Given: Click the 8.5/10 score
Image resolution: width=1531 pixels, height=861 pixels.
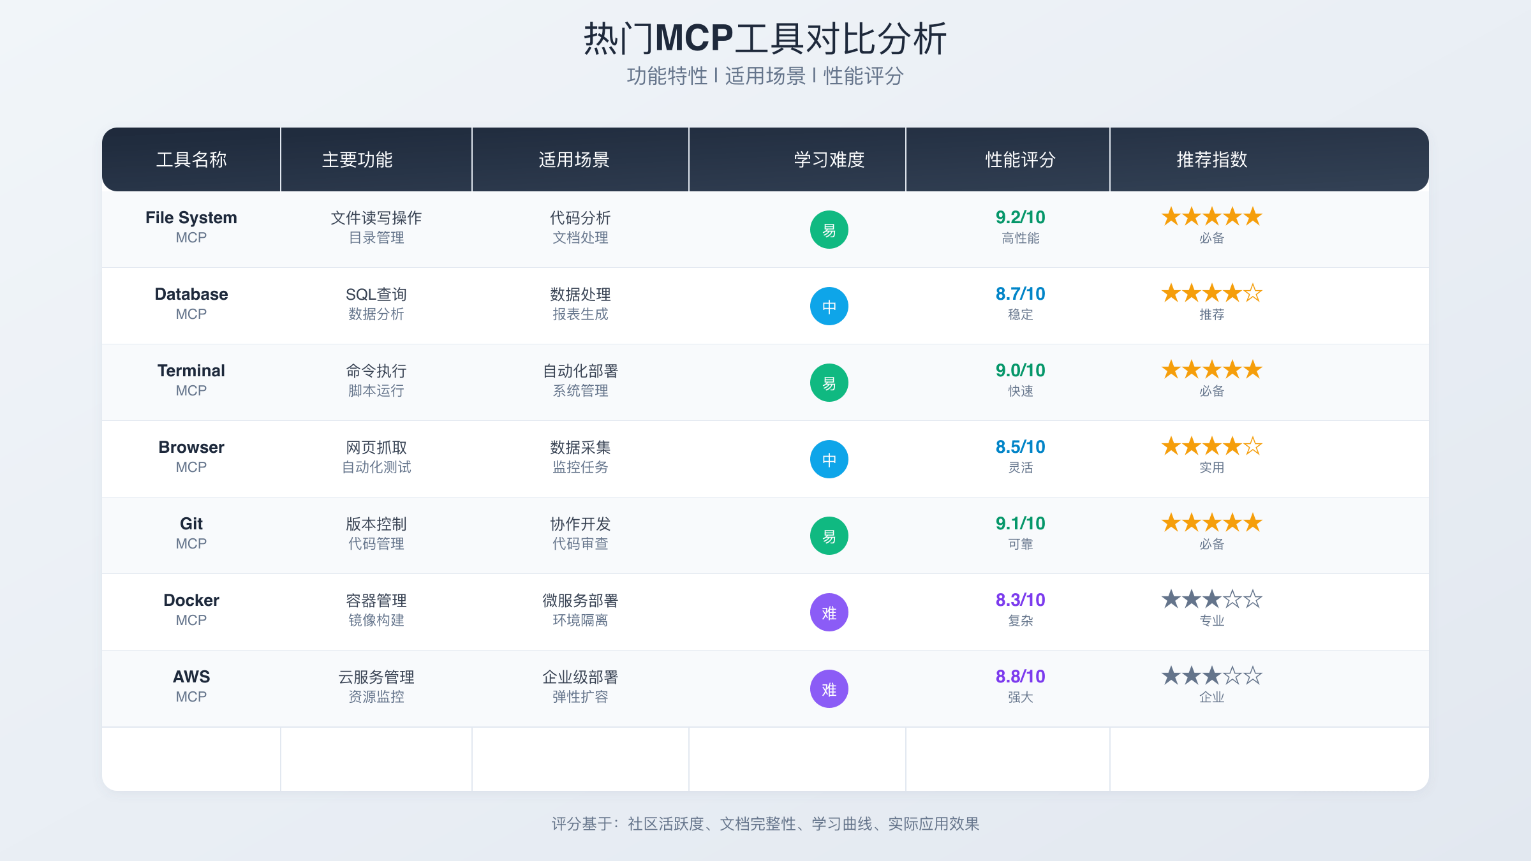Looking at the screenshot, I should [1020, 447].
